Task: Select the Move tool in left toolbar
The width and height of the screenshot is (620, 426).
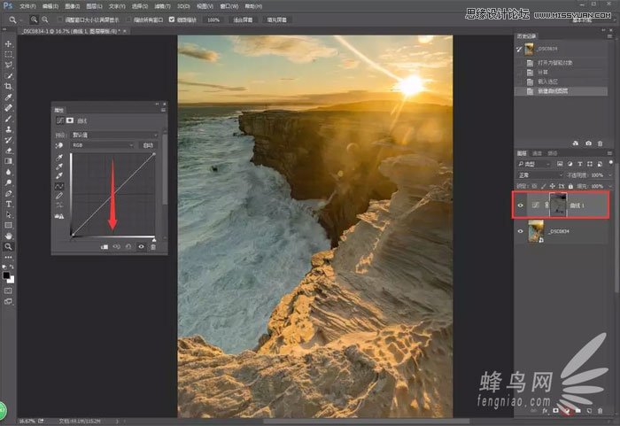Action: [8, 44]
